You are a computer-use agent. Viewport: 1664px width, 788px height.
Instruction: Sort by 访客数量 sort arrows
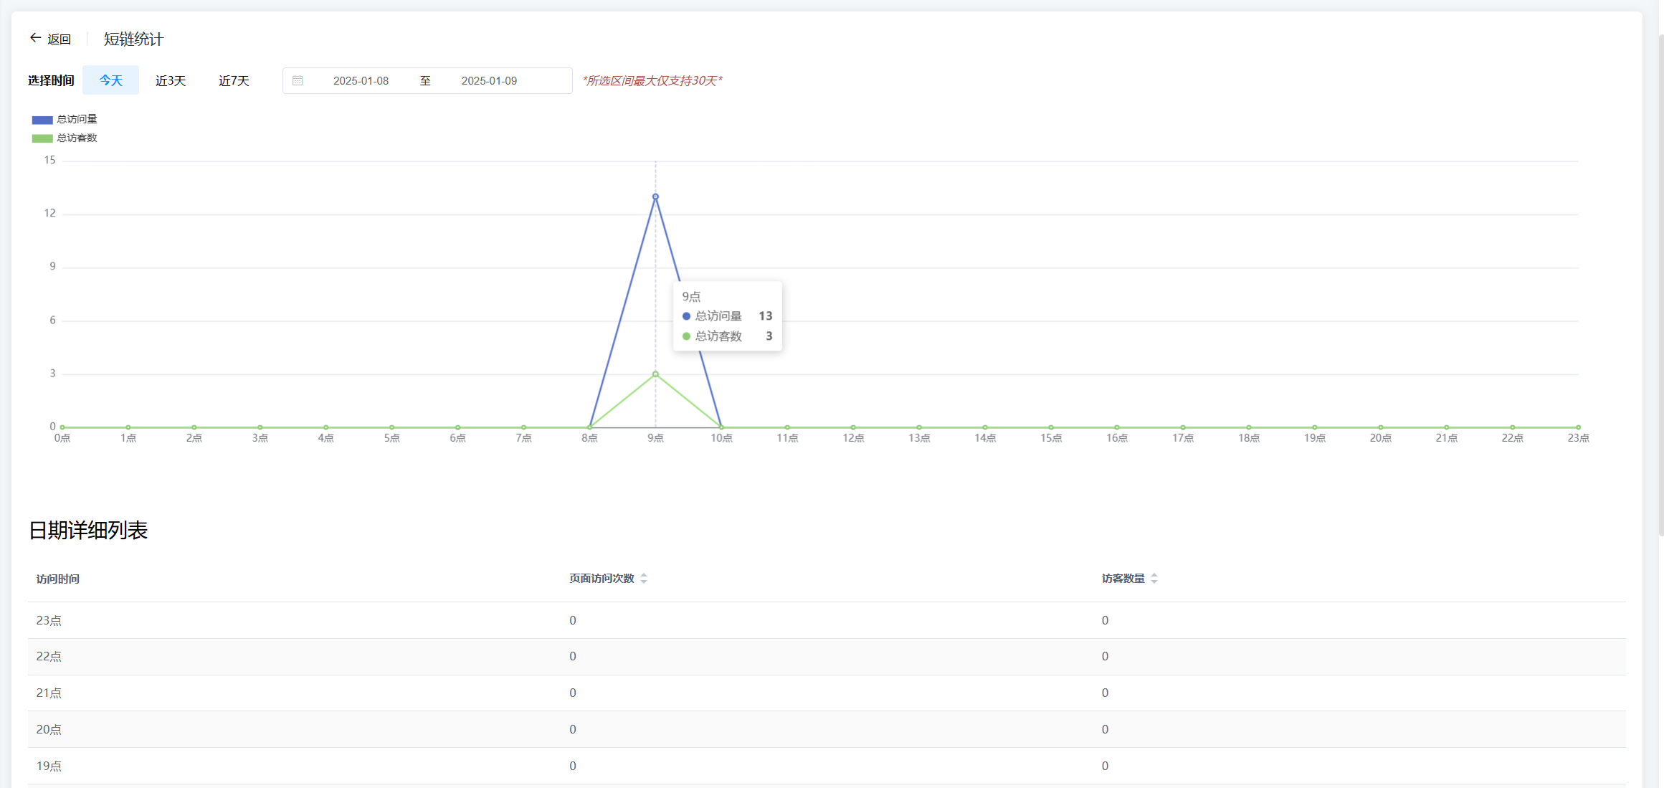1154,579
